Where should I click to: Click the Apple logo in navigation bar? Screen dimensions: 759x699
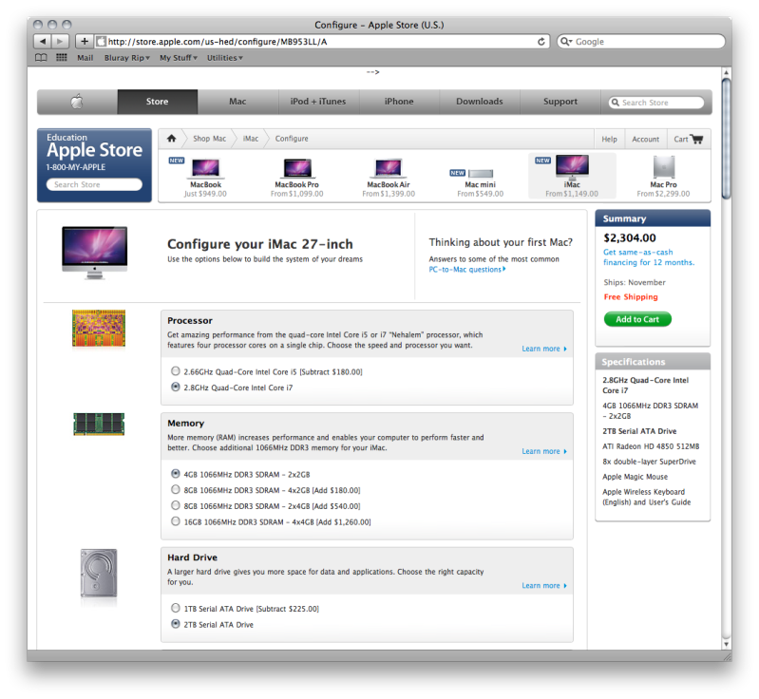(77, 102)
